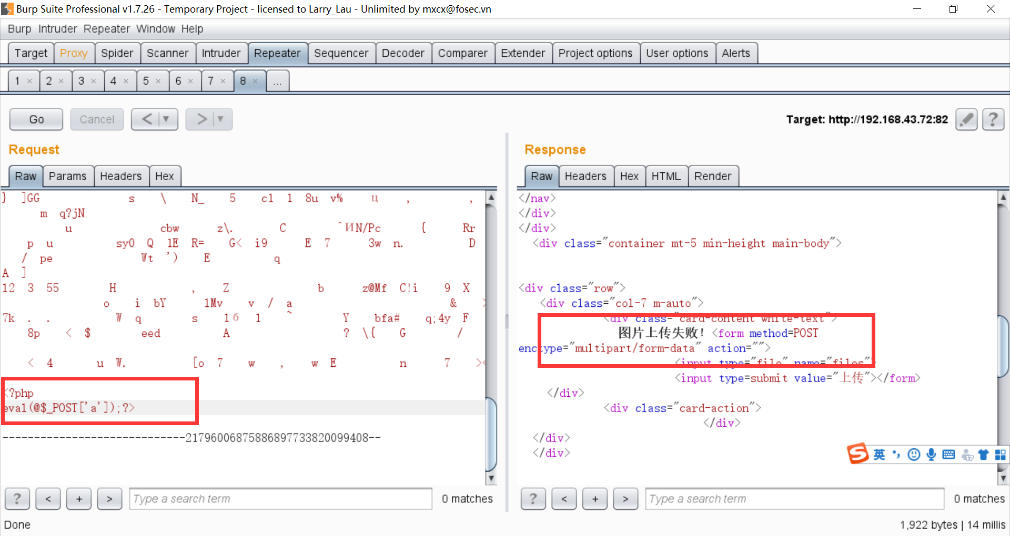Go to previous match in request search
The height and width of the screenshot is (536, 1010).
[48, 499]
